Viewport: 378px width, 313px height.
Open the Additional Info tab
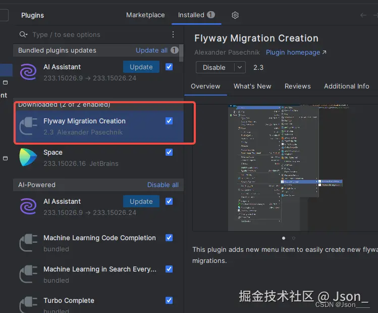tap(346, 86)
